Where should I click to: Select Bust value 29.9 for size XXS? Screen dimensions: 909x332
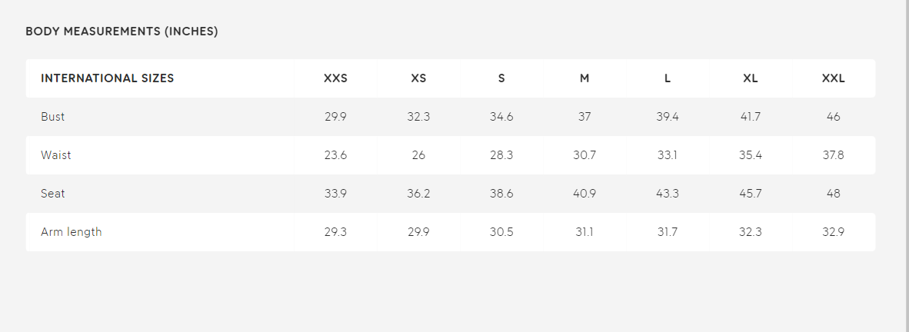tap(335, 117)
